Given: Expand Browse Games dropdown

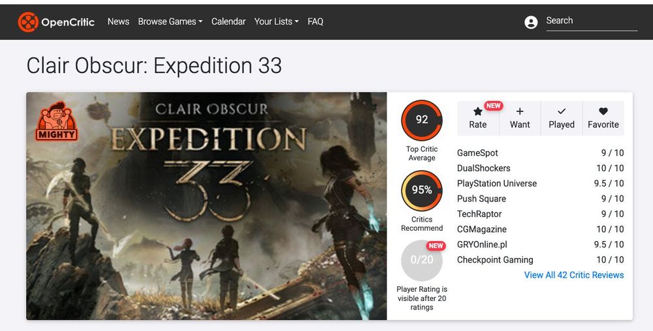Looking at the screenshot, I should coord(170,22).
